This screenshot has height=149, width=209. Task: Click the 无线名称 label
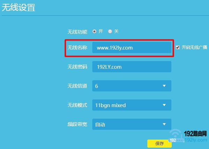[x=77, y=47]
